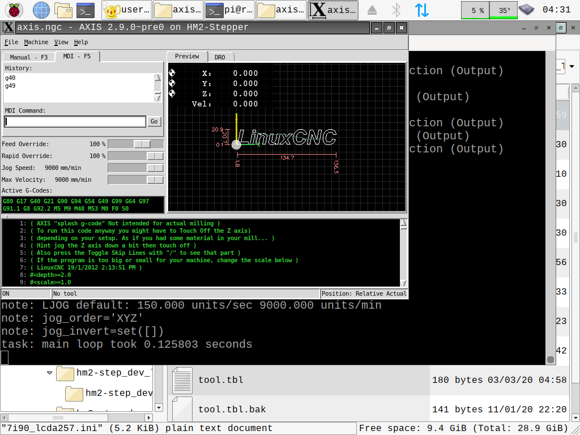Switch to the Manual - F3 tab
This screenshot has height=435, width=580.
28,57
